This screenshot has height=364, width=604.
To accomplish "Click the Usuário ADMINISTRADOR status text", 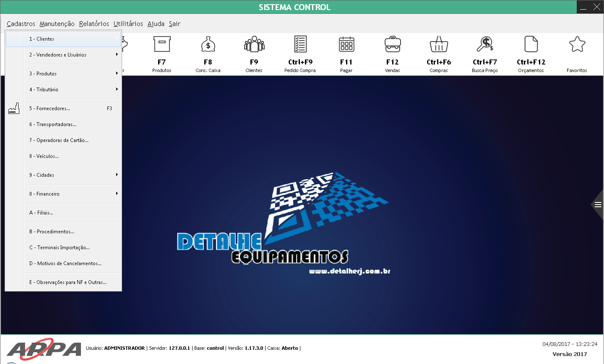I will tap(115, 348).
